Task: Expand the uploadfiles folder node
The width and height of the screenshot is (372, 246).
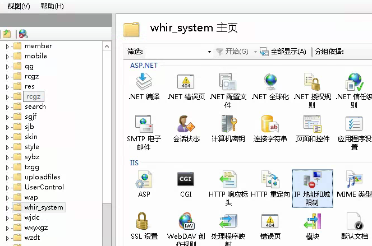Action: pos(7,177)
